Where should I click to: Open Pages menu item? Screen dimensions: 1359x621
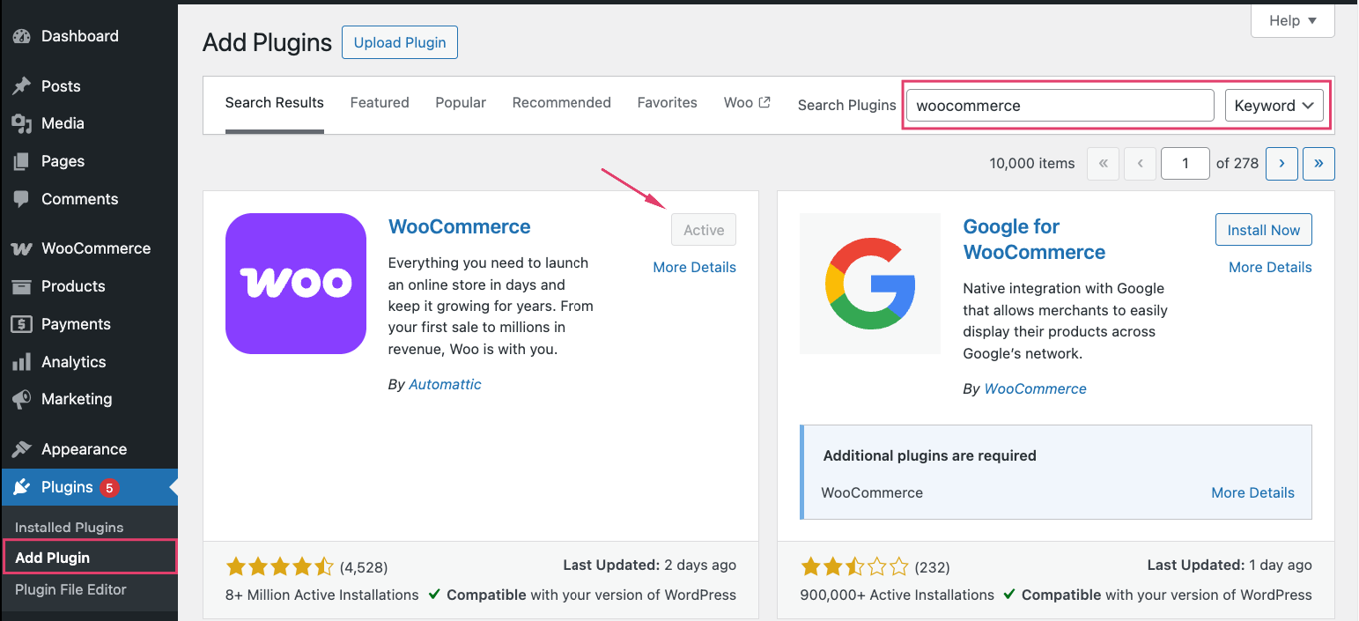click(89, 161)
